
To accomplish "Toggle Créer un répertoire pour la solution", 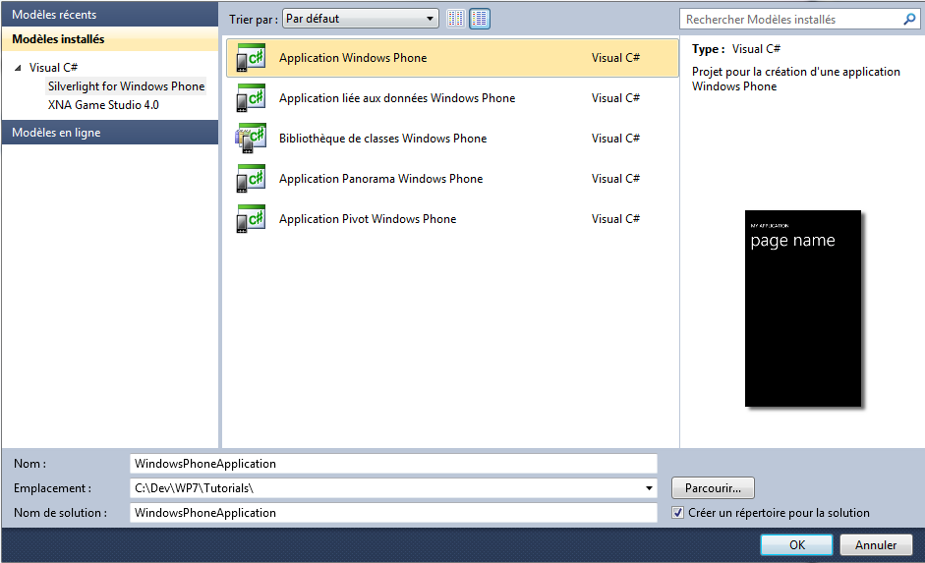I will pyautogui.click(x=678, y=513).
